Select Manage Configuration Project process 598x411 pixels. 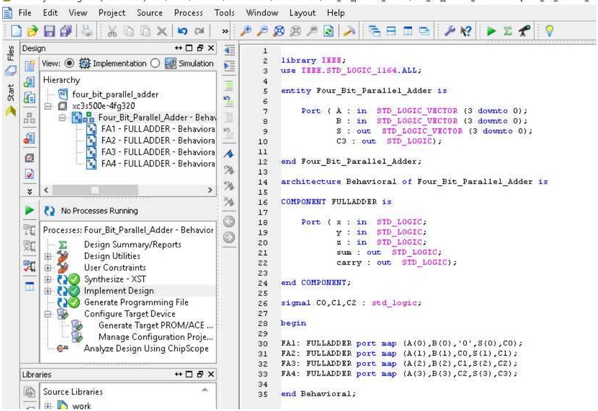click(156, 337)
